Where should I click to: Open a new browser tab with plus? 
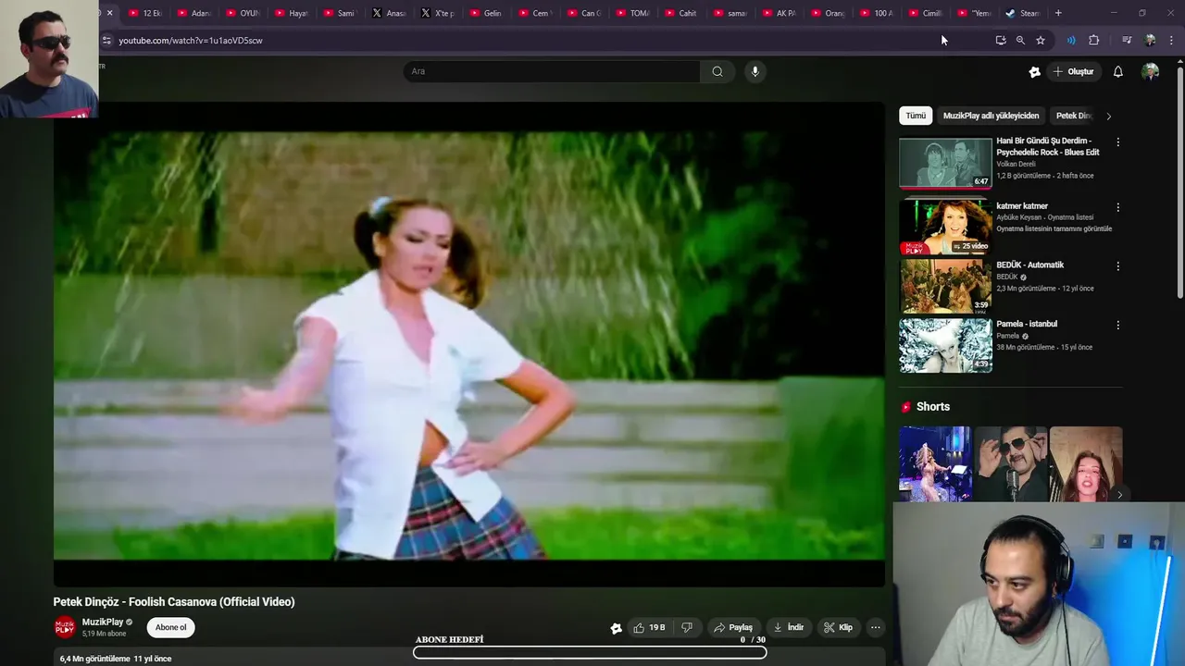(x=1058, y=13)
